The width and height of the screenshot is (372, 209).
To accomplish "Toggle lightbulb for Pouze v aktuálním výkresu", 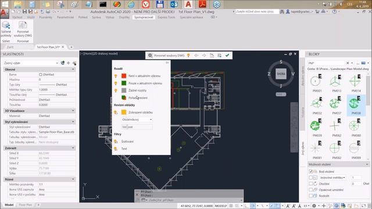I will (116, 83).
